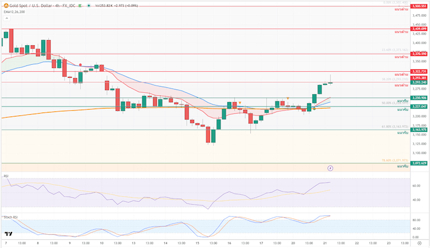Viewport: 430px width, 248px height.
Task: Click the 3,322.731 resistance price label
Action: click(x=419, y=71)
